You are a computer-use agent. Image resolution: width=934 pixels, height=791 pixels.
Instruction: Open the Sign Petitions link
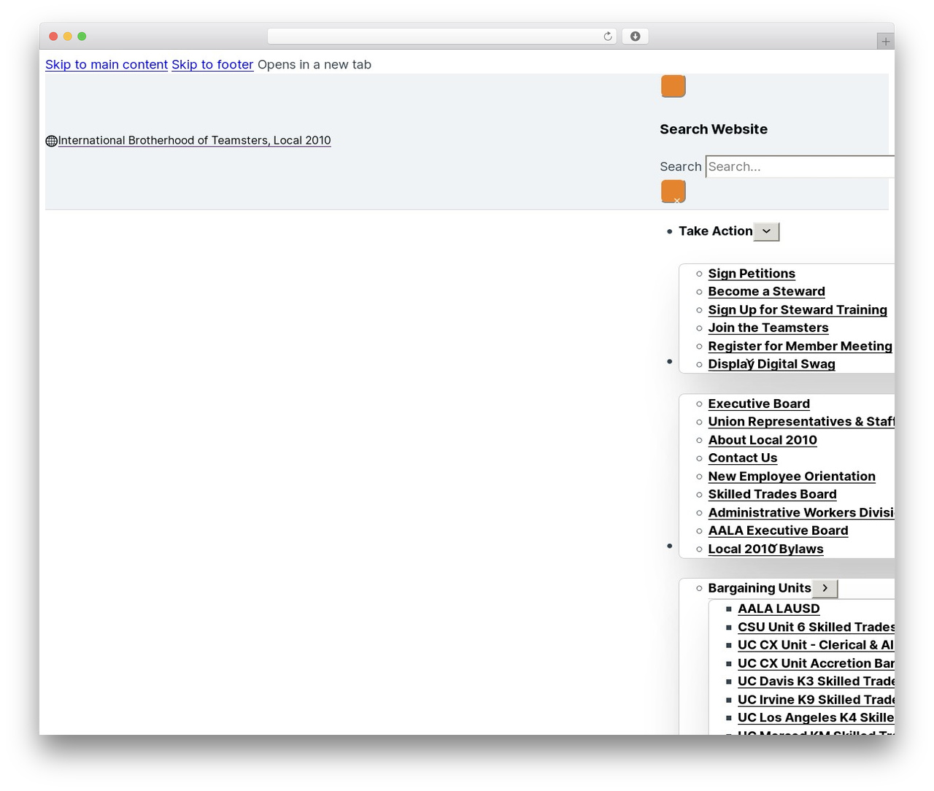tap(752, 274)
